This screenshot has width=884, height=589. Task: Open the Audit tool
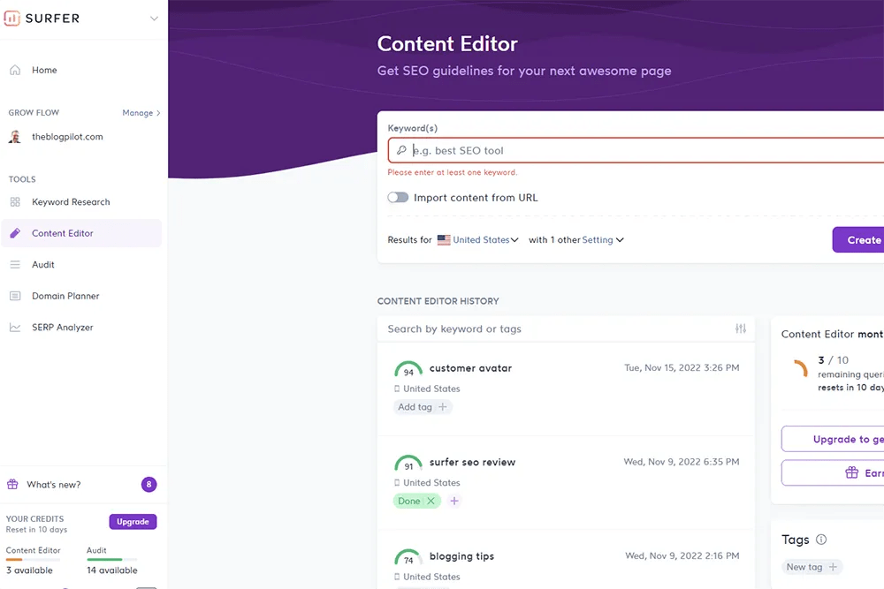(x=43, y=265)
